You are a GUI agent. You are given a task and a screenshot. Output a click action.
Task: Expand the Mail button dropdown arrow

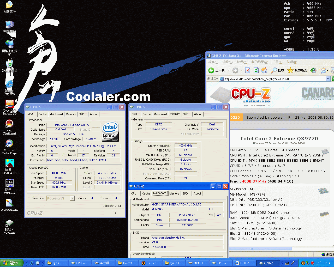click(328, 70)
